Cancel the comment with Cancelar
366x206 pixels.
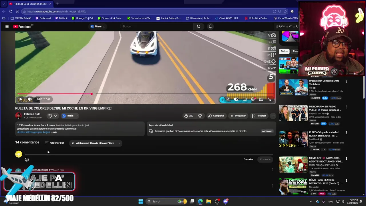click(x=248, y=159)
